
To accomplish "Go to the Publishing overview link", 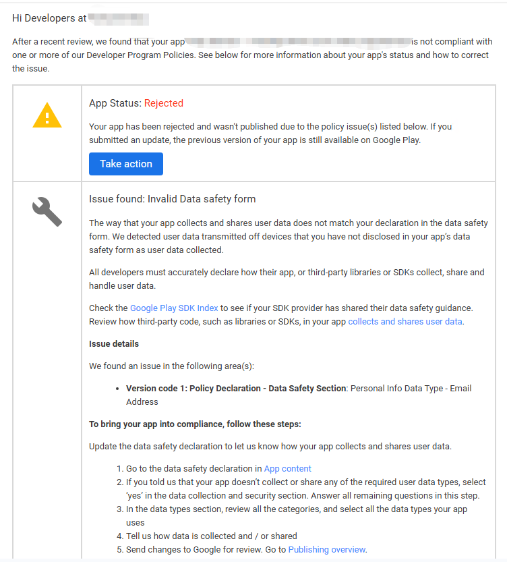I will tap(327, 549).
